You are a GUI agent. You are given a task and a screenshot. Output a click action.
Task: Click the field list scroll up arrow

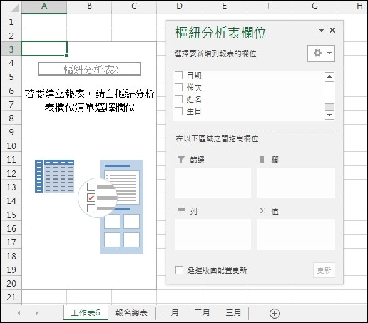329,76
